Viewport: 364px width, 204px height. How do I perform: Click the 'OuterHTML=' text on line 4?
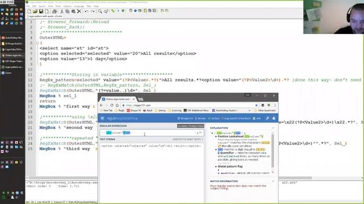pyautogui.click(x=53, y=37)
